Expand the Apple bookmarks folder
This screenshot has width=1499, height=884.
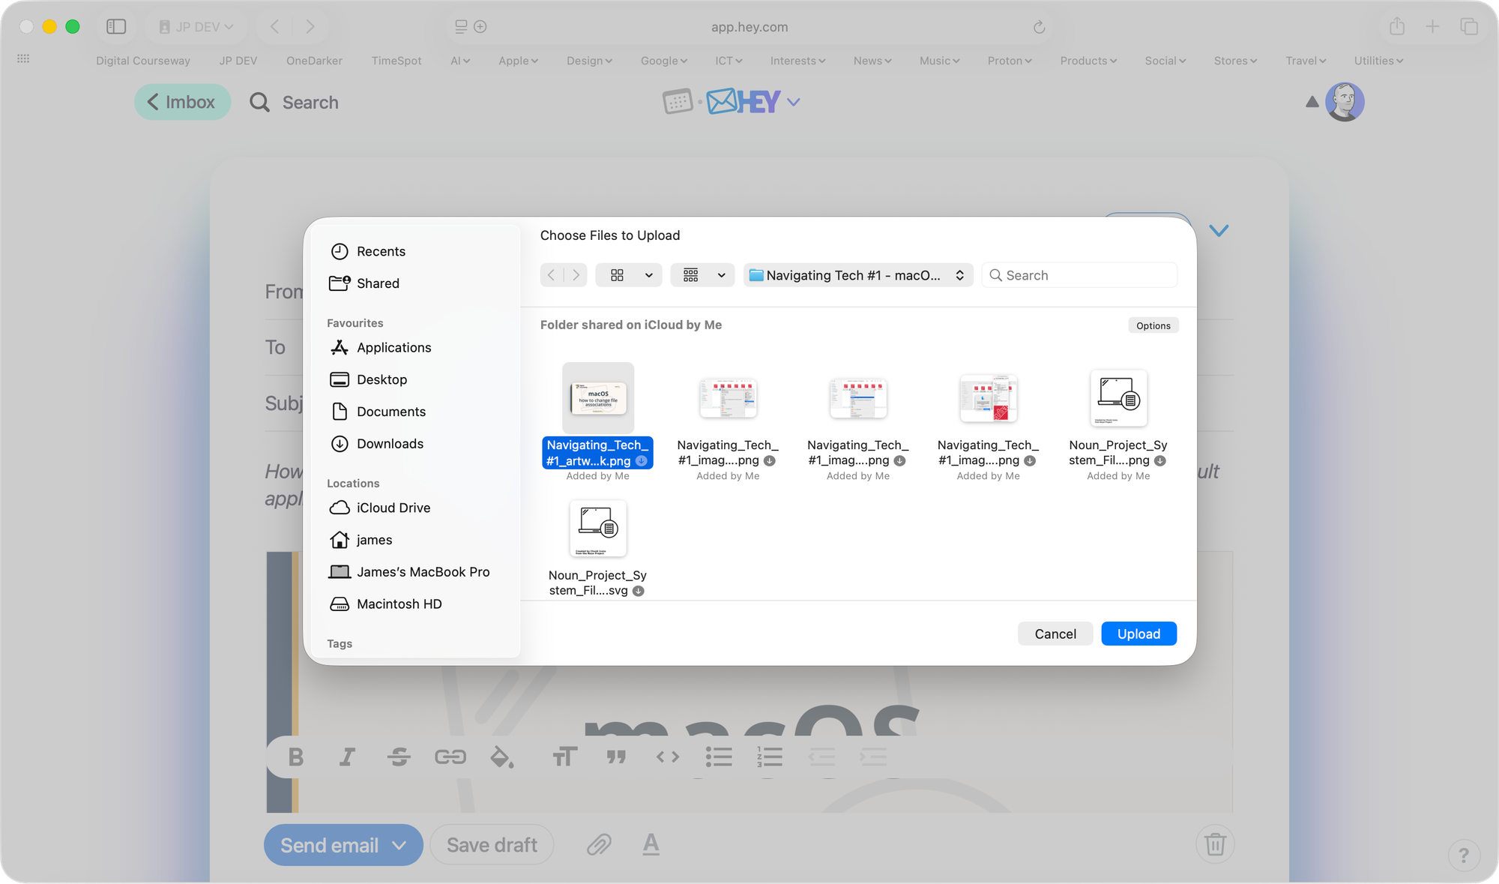point(519,61)
